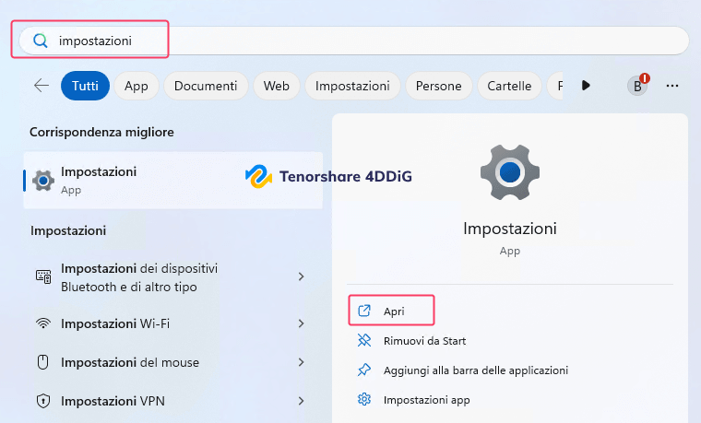Click the Rimuovi da Start unpin icon
The width and height of the screenshot is (701, 423).
[364, 341]
